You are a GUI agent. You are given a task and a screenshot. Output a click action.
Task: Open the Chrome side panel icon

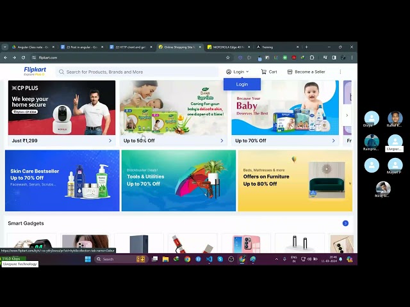pyautogui.click(x=334, y=58)
